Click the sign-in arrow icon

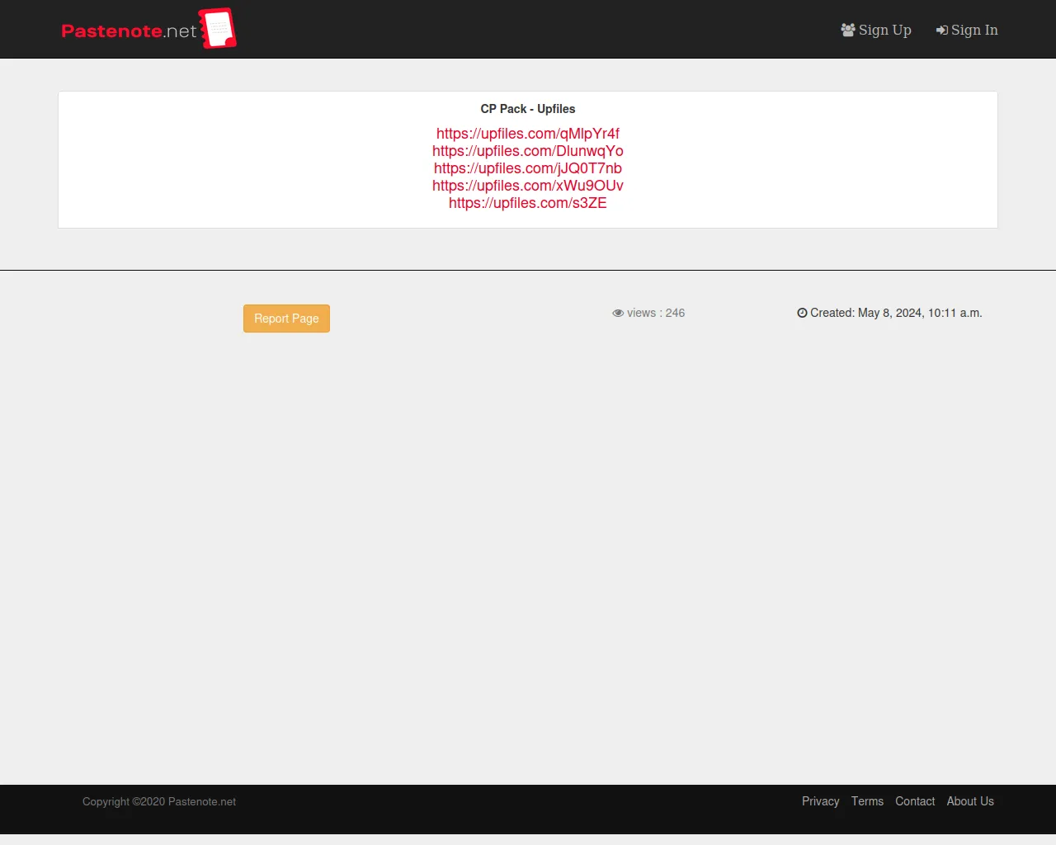(941, 30)
